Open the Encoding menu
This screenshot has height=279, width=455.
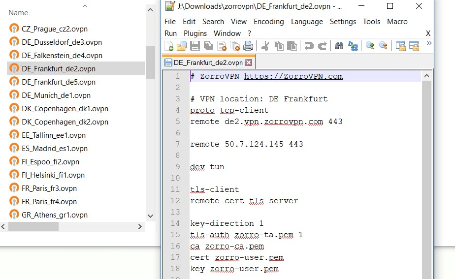pyautogui.click(x=269, y=22)
